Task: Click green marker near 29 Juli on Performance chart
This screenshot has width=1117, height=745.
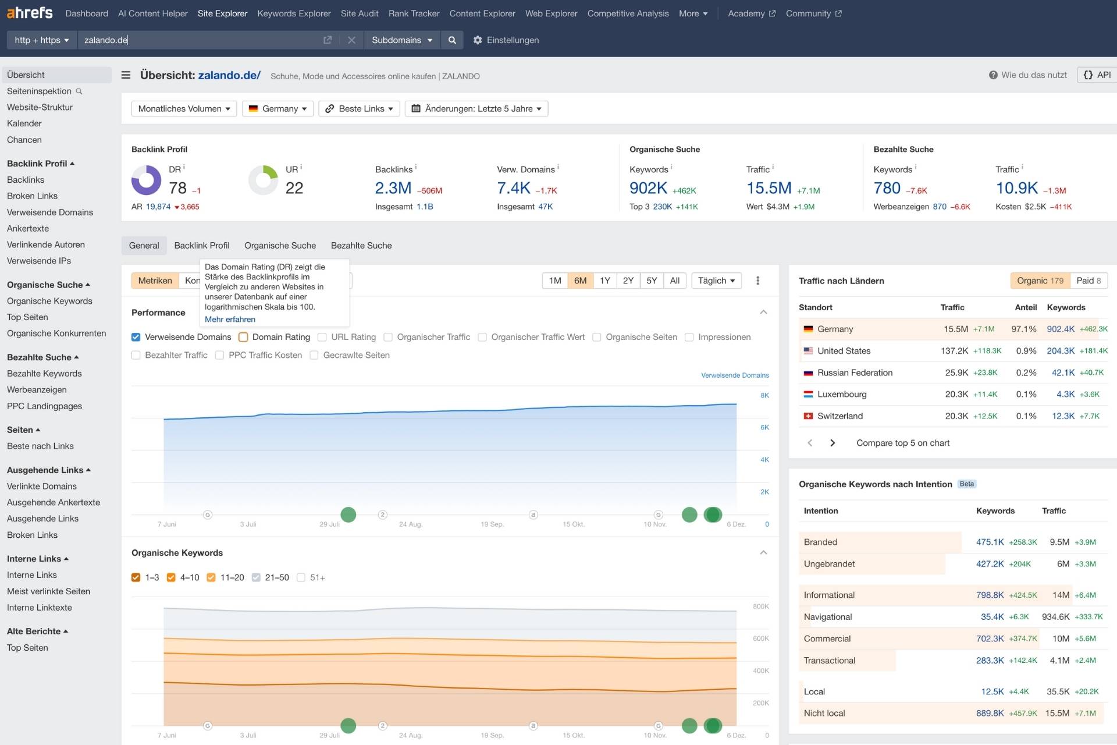Action: 348,515
